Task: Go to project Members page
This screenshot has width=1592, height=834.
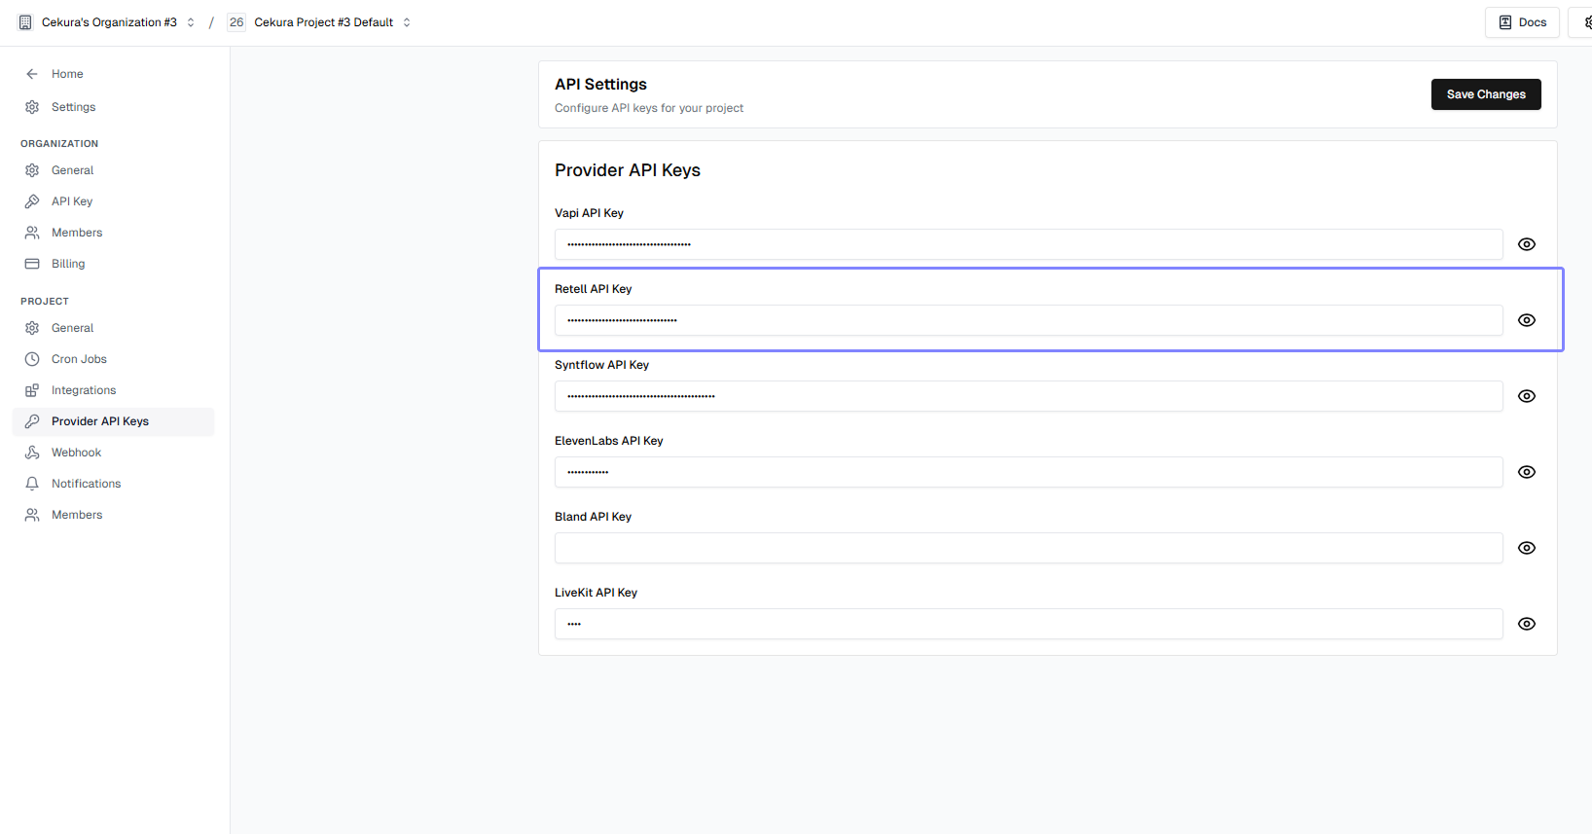Action: click(77, 515)
